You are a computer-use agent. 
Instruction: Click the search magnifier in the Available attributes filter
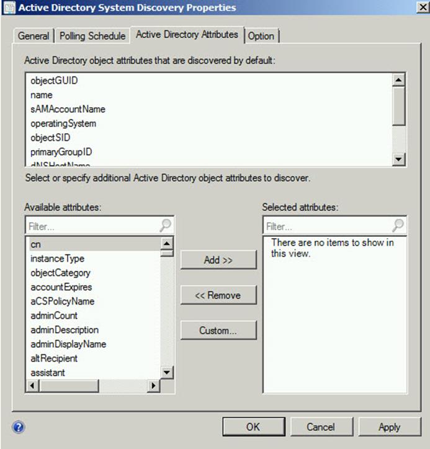click(165, 225)
